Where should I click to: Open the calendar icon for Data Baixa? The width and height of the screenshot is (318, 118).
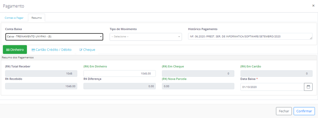click(x=308, y=87)
